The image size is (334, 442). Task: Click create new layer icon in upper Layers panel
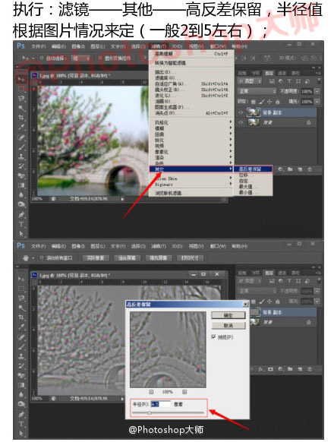click(x=300, y=169)
